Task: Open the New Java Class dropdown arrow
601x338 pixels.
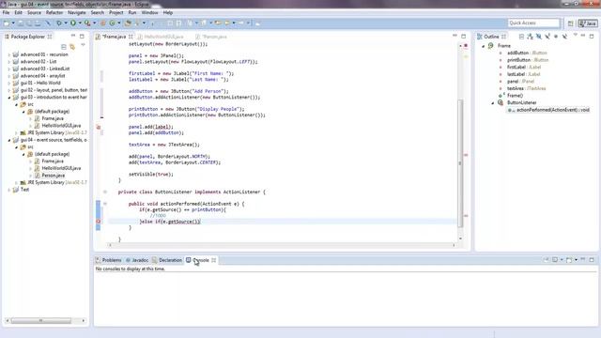Action: point(119,23)
